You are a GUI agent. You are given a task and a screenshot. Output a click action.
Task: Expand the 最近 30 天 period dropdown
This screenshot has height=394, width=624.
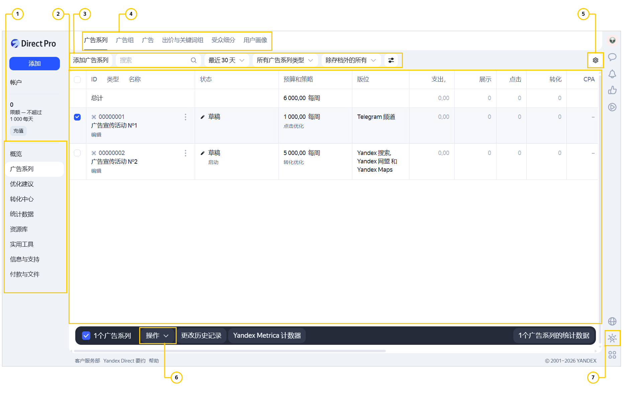[227, 60]
